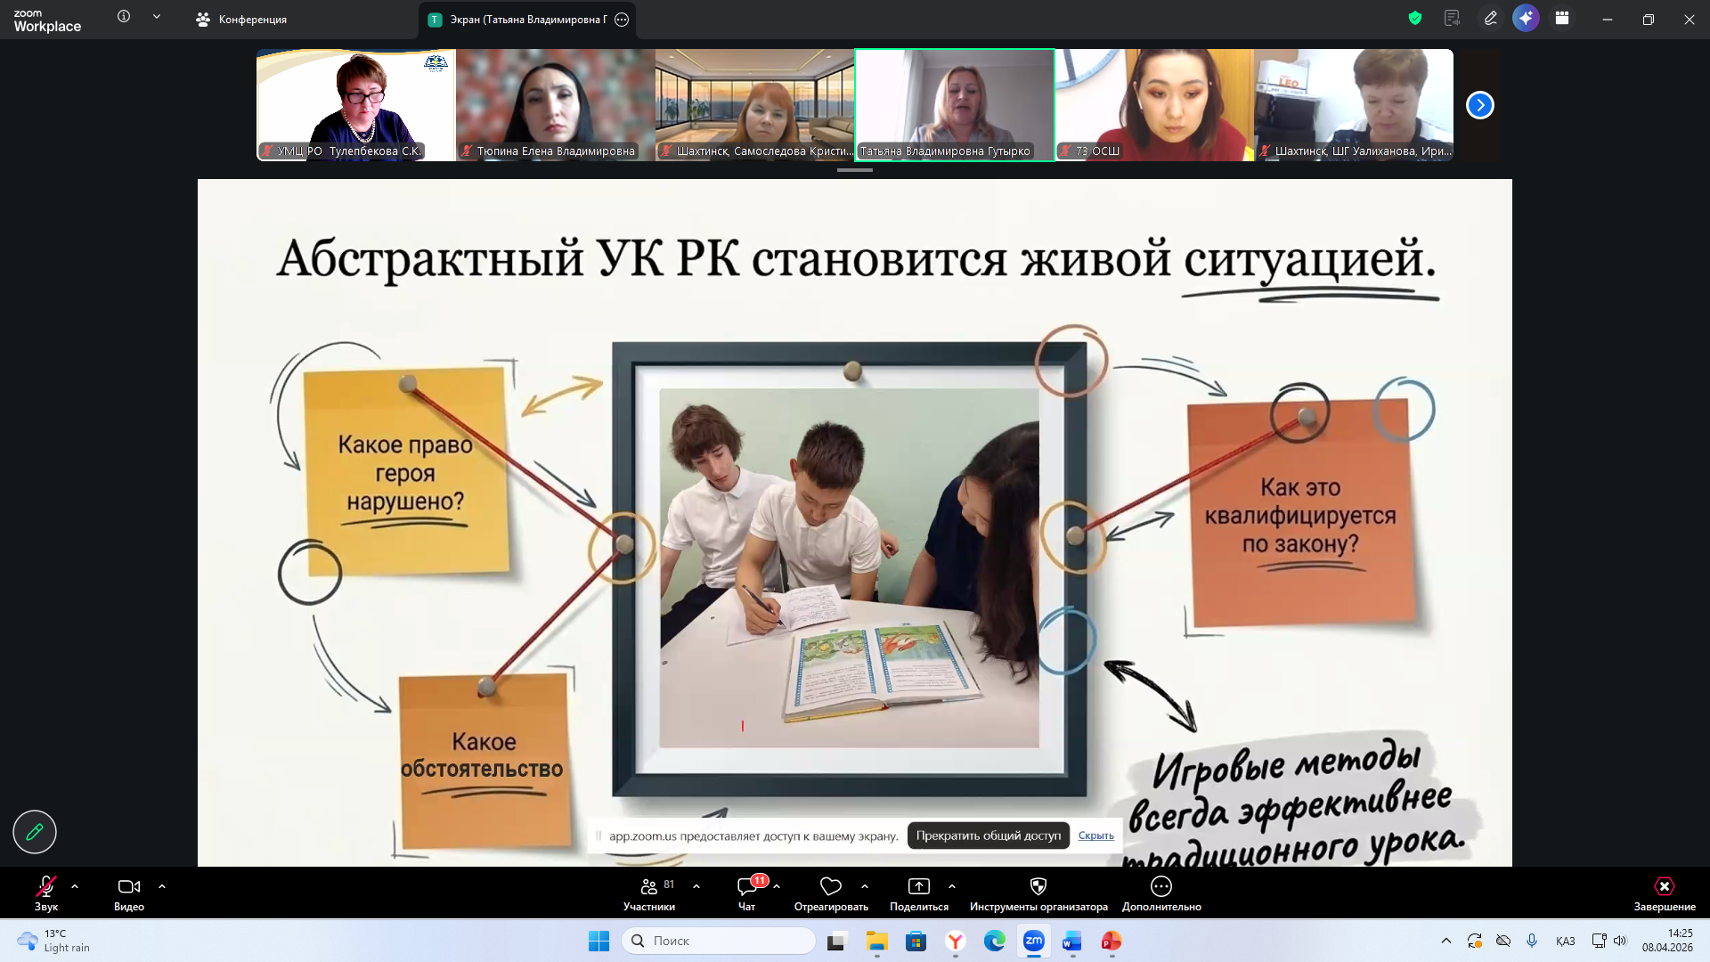The width and height of the screenshot is (1710, 962).
Task: Open the options menu on the Экран tab
Action: click(623, 19)
